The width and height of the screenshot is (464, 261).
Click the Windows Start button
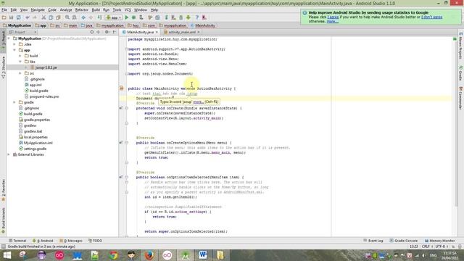click(7, 255)
